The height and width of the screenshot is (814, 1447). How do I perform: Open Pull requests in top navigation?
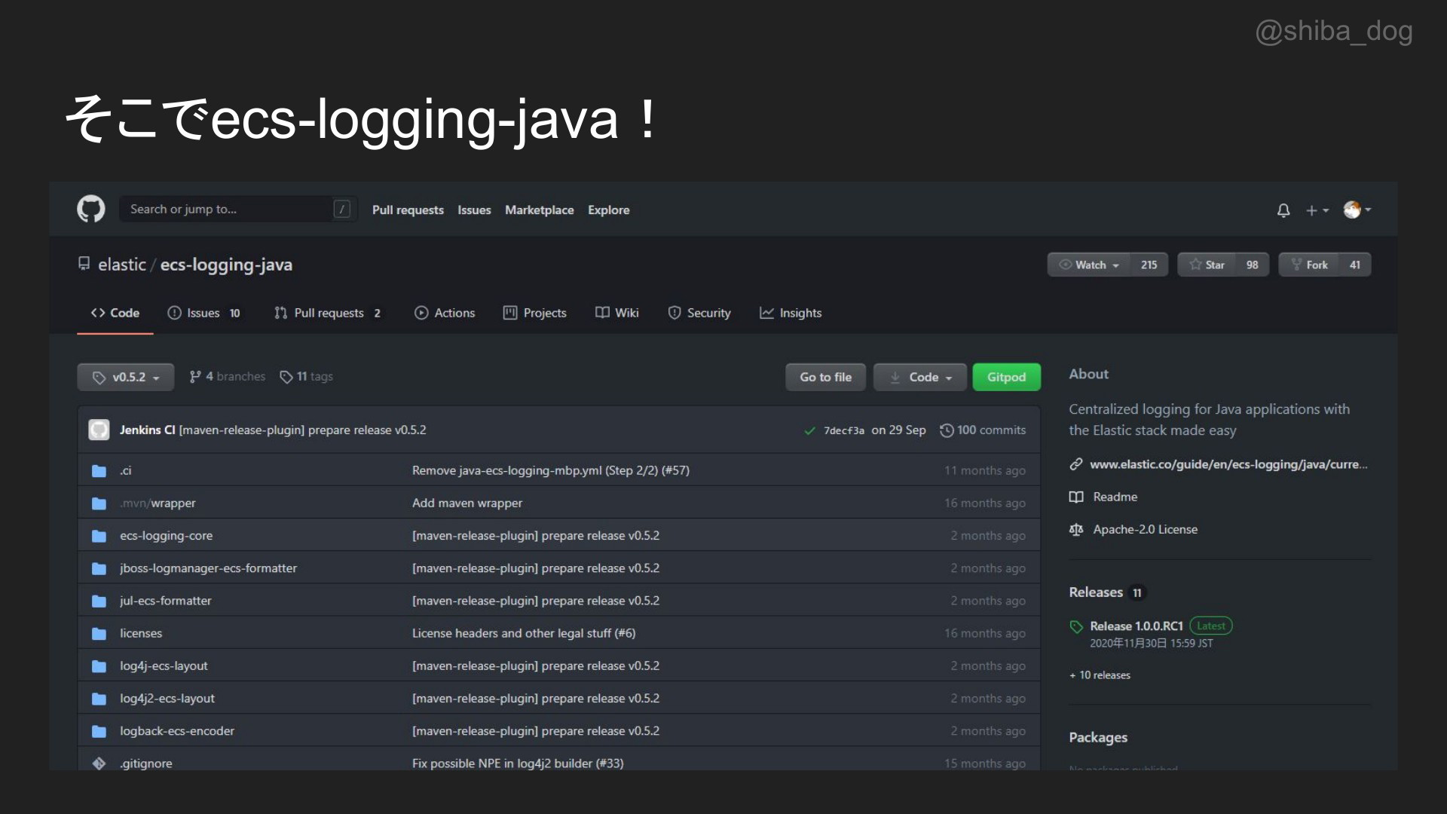click(408, 210)
